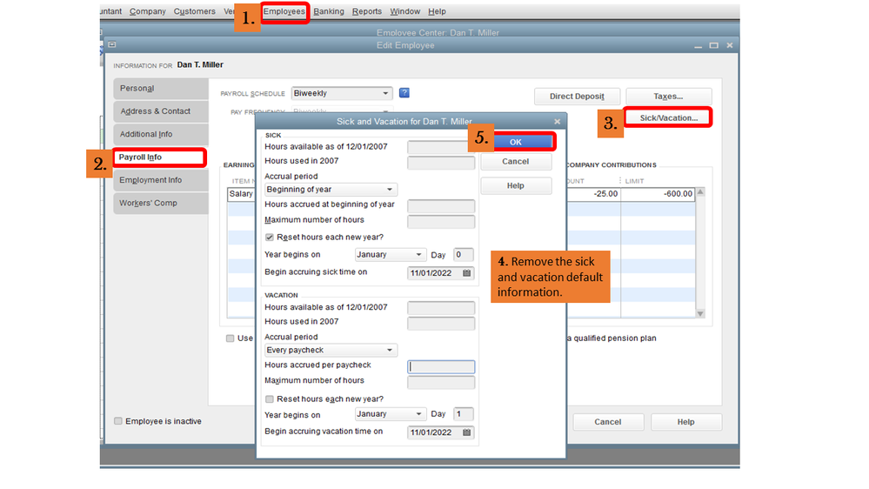The image size is (869, 489).
Task: Open the Reports menu
Action: (x=367, y=11)
